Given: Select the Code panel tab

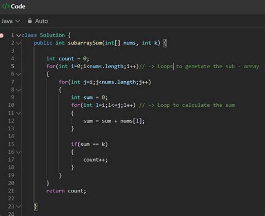Looking at the screenshot, I should tap(13, 6).
